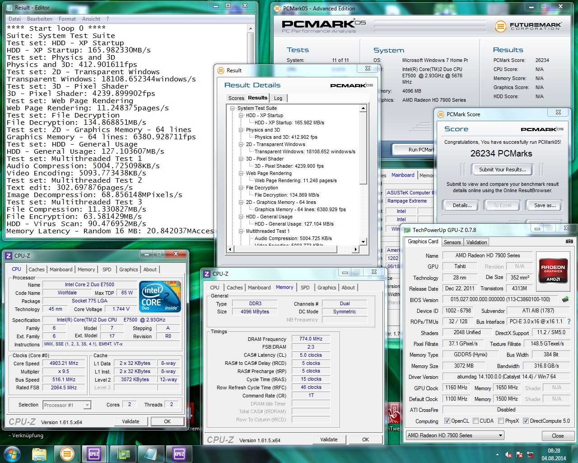The image size is (578, 463).
Task: Click the Save as... button
Action: (545, 205)
